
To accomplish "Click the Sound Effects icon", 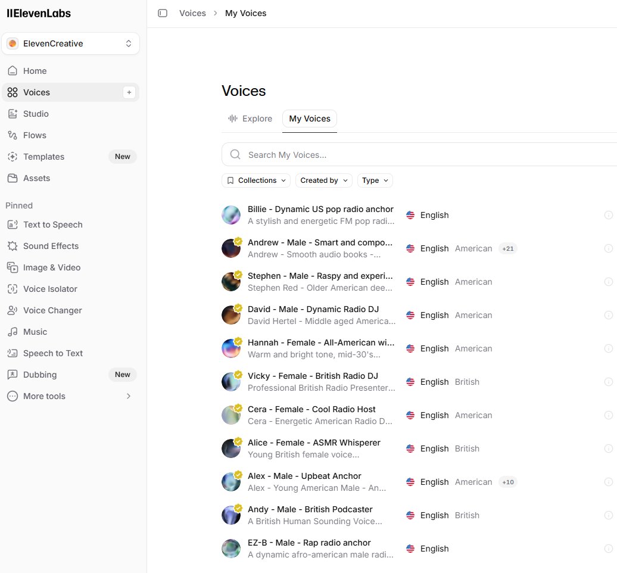I will point(13,246).
